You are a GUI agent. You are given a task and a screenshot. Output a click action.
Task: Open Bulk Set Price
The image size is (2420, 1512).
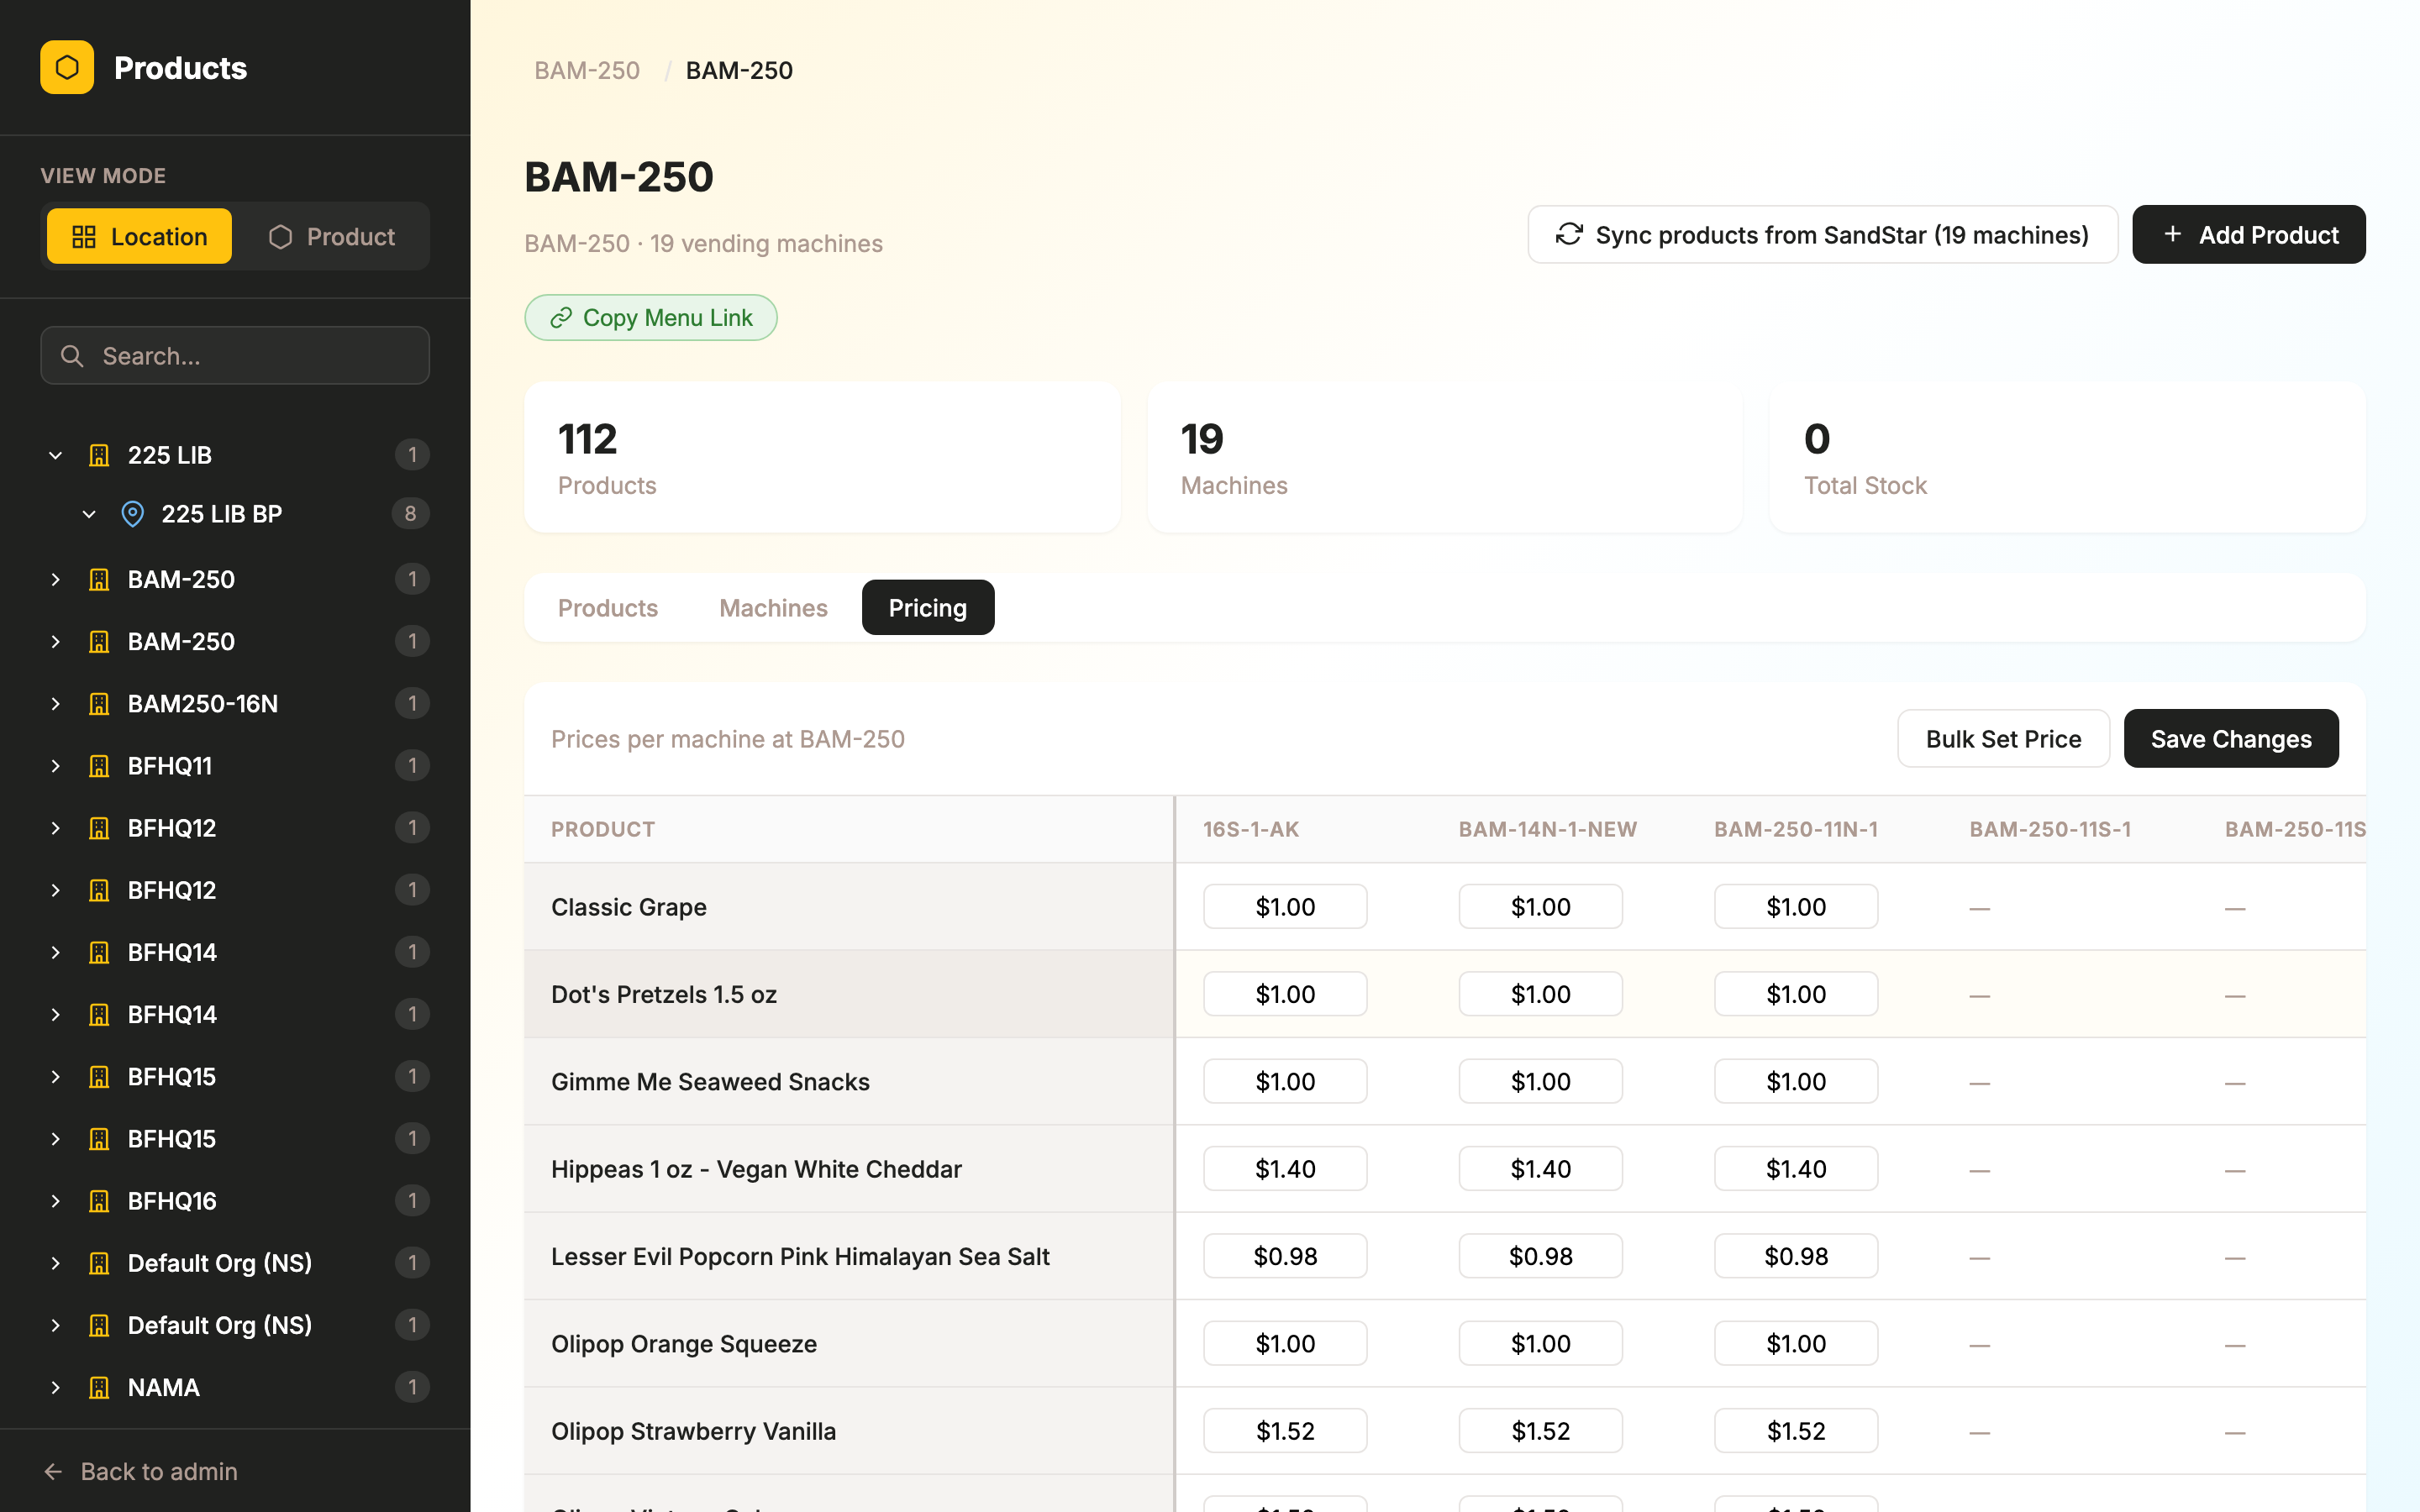point(2002,738)
